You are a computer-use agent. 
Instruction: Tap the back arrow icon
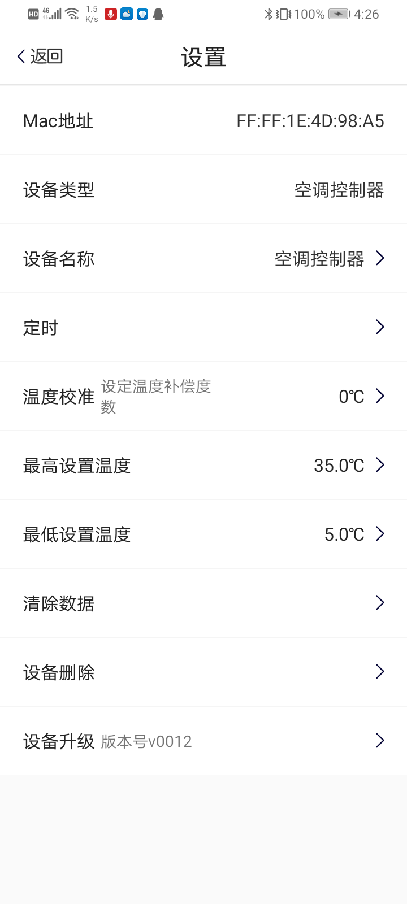pos(21,56)
